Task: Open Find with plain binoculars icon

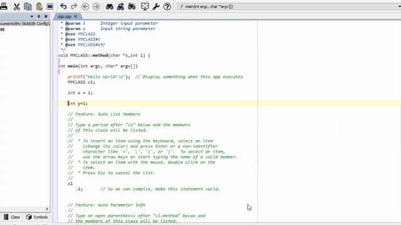Action: [110, 7]
